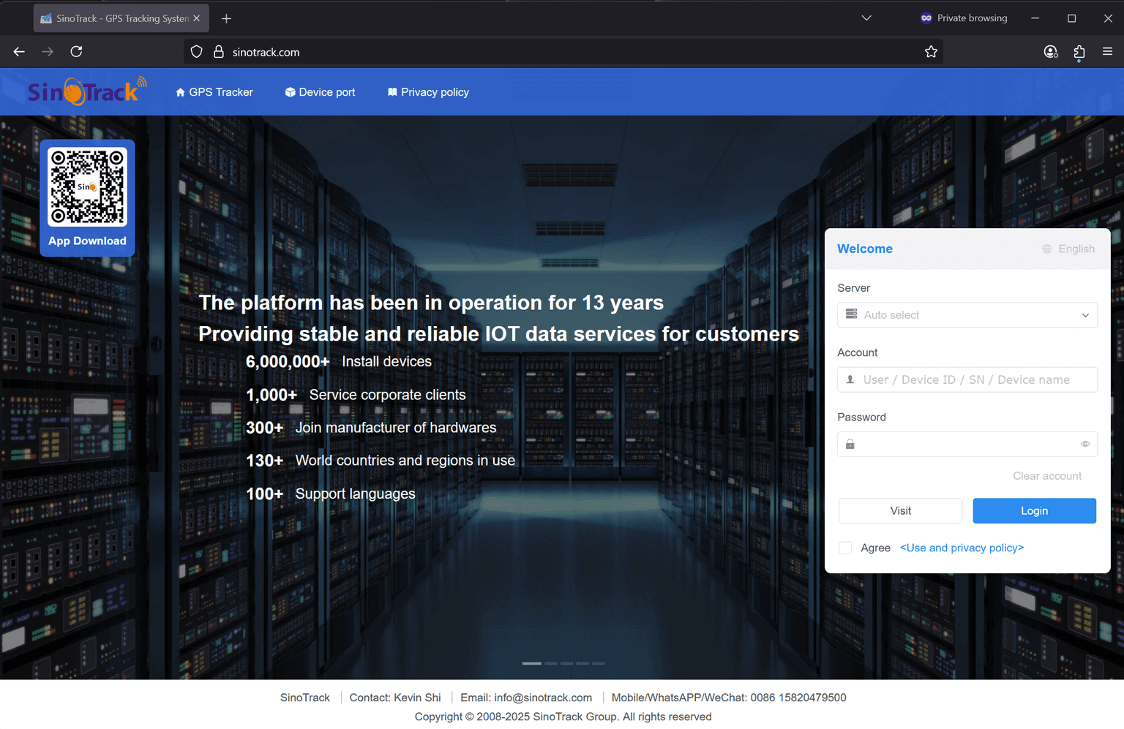This screenshot has width=1124, height=729.
Task: Open the browser extensions puzzle icon
Action: [x=1079, y=51]
